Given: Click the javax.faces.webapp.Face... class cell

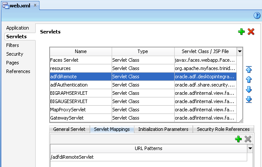Looking at the screenshot, I should point(206,60).
